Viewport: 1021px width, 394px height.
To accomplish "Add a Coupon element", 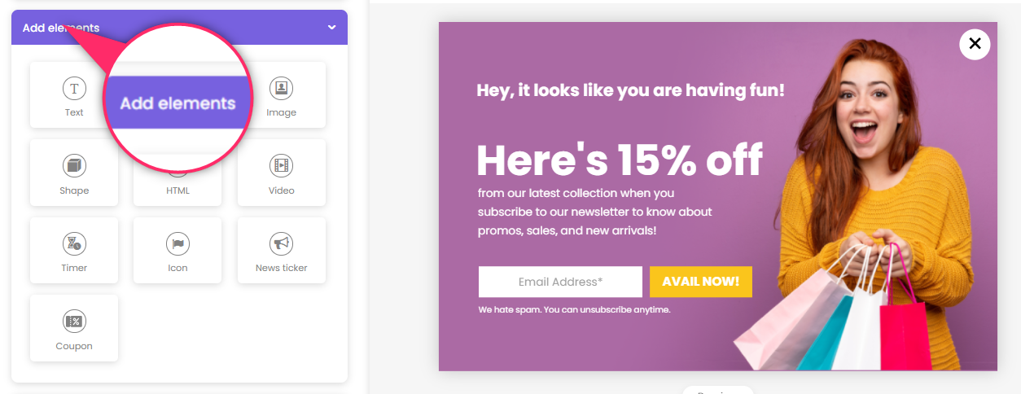I will pos(74,328).
